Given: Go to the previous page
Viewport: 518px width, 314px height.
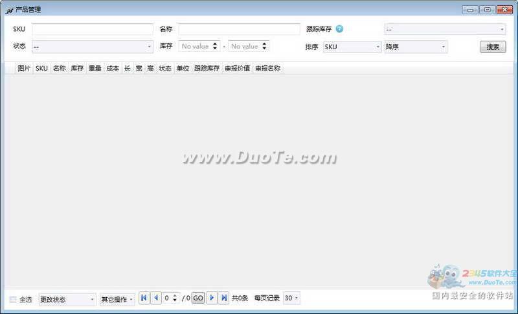Looking at the screenshot, I should [155, 298].
